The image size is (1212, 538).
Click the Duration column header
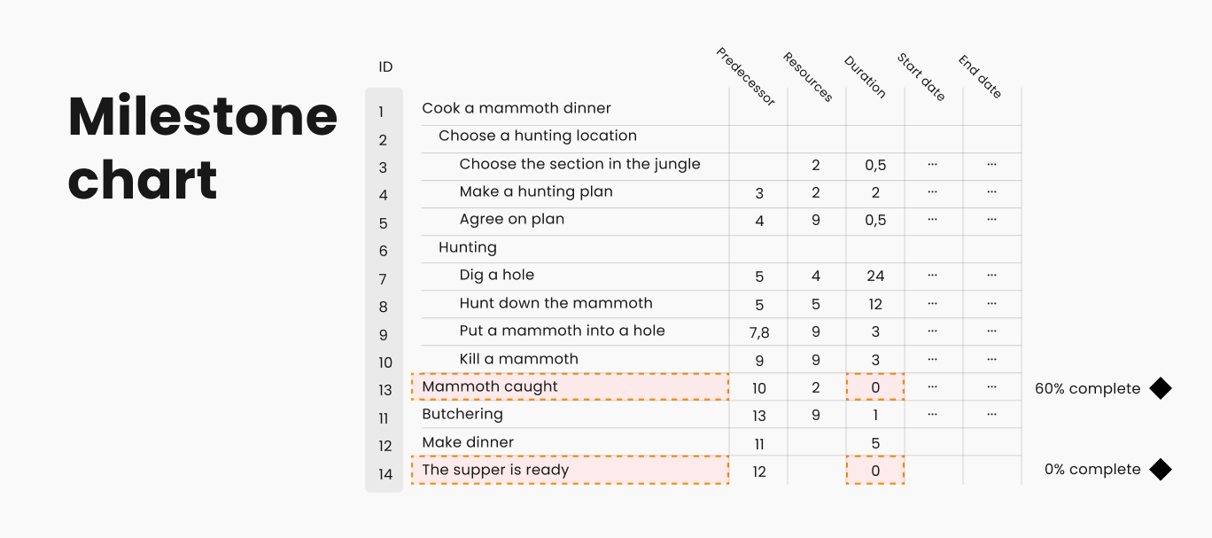[x=864, y=76]
